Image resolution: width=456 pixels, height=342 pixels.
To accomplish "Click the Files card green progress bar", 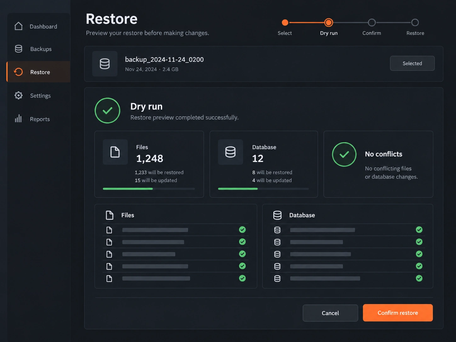I will 128,189.
